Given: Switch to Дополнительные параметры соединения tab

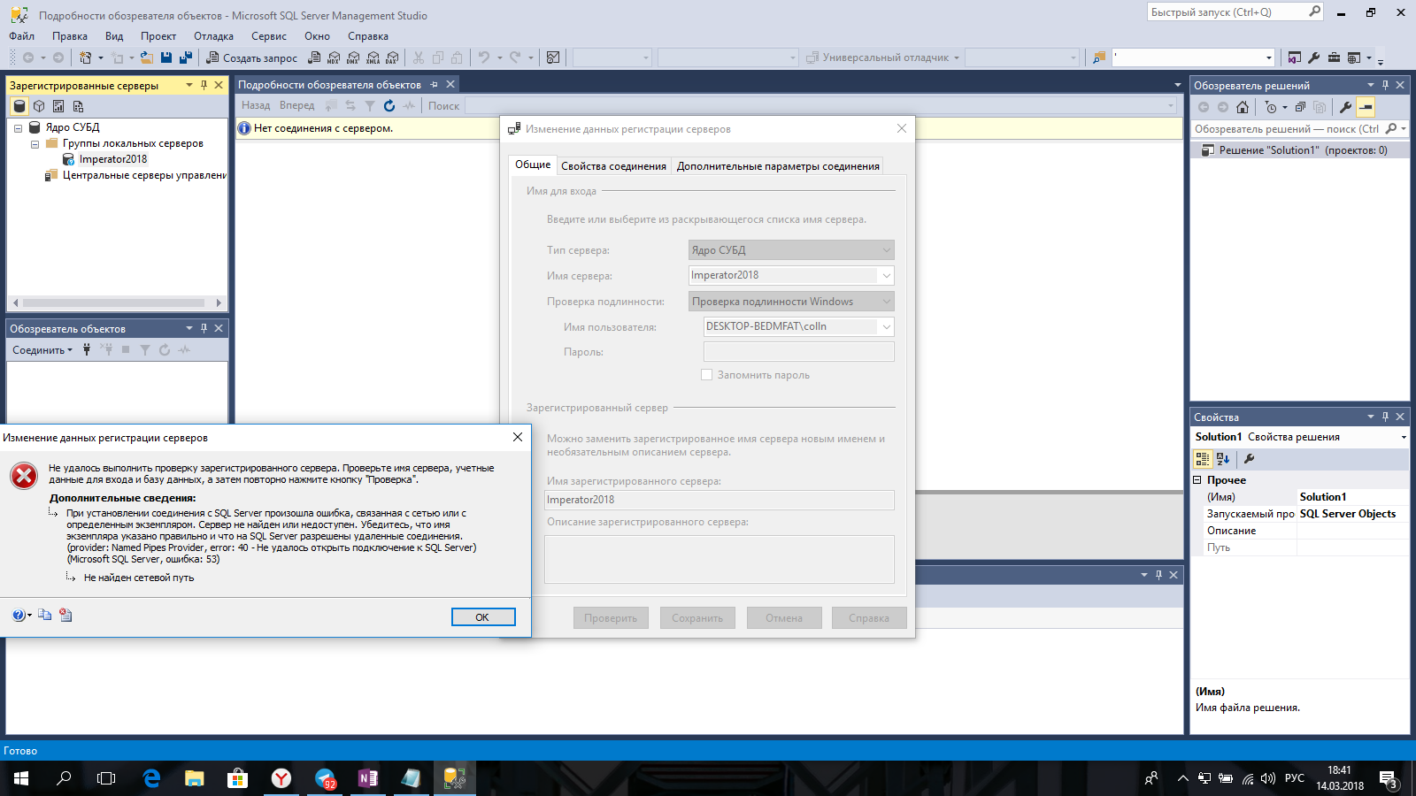Looking at the screenshot, I should pyautogui.click(x=778, y=166).
